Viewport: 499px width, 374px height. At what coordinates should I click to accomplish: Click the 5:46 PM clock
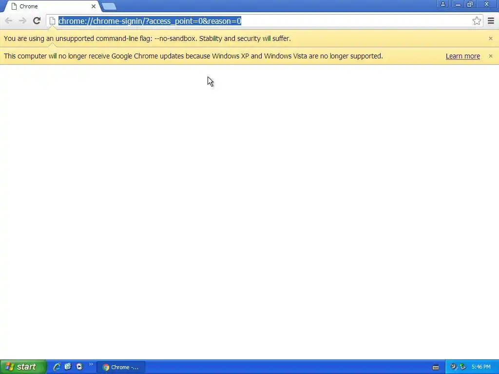[x=481, y=367]
